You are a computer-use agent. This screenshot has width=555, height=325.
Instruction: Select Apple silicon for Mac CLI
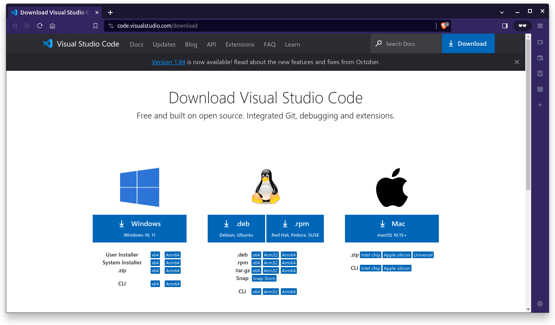click(397, 268)
